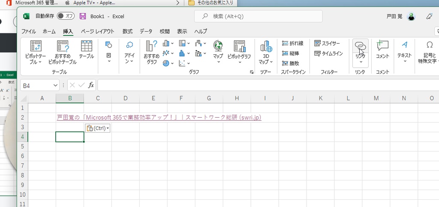Insert a scatter or bubble chart

(182, 63)
